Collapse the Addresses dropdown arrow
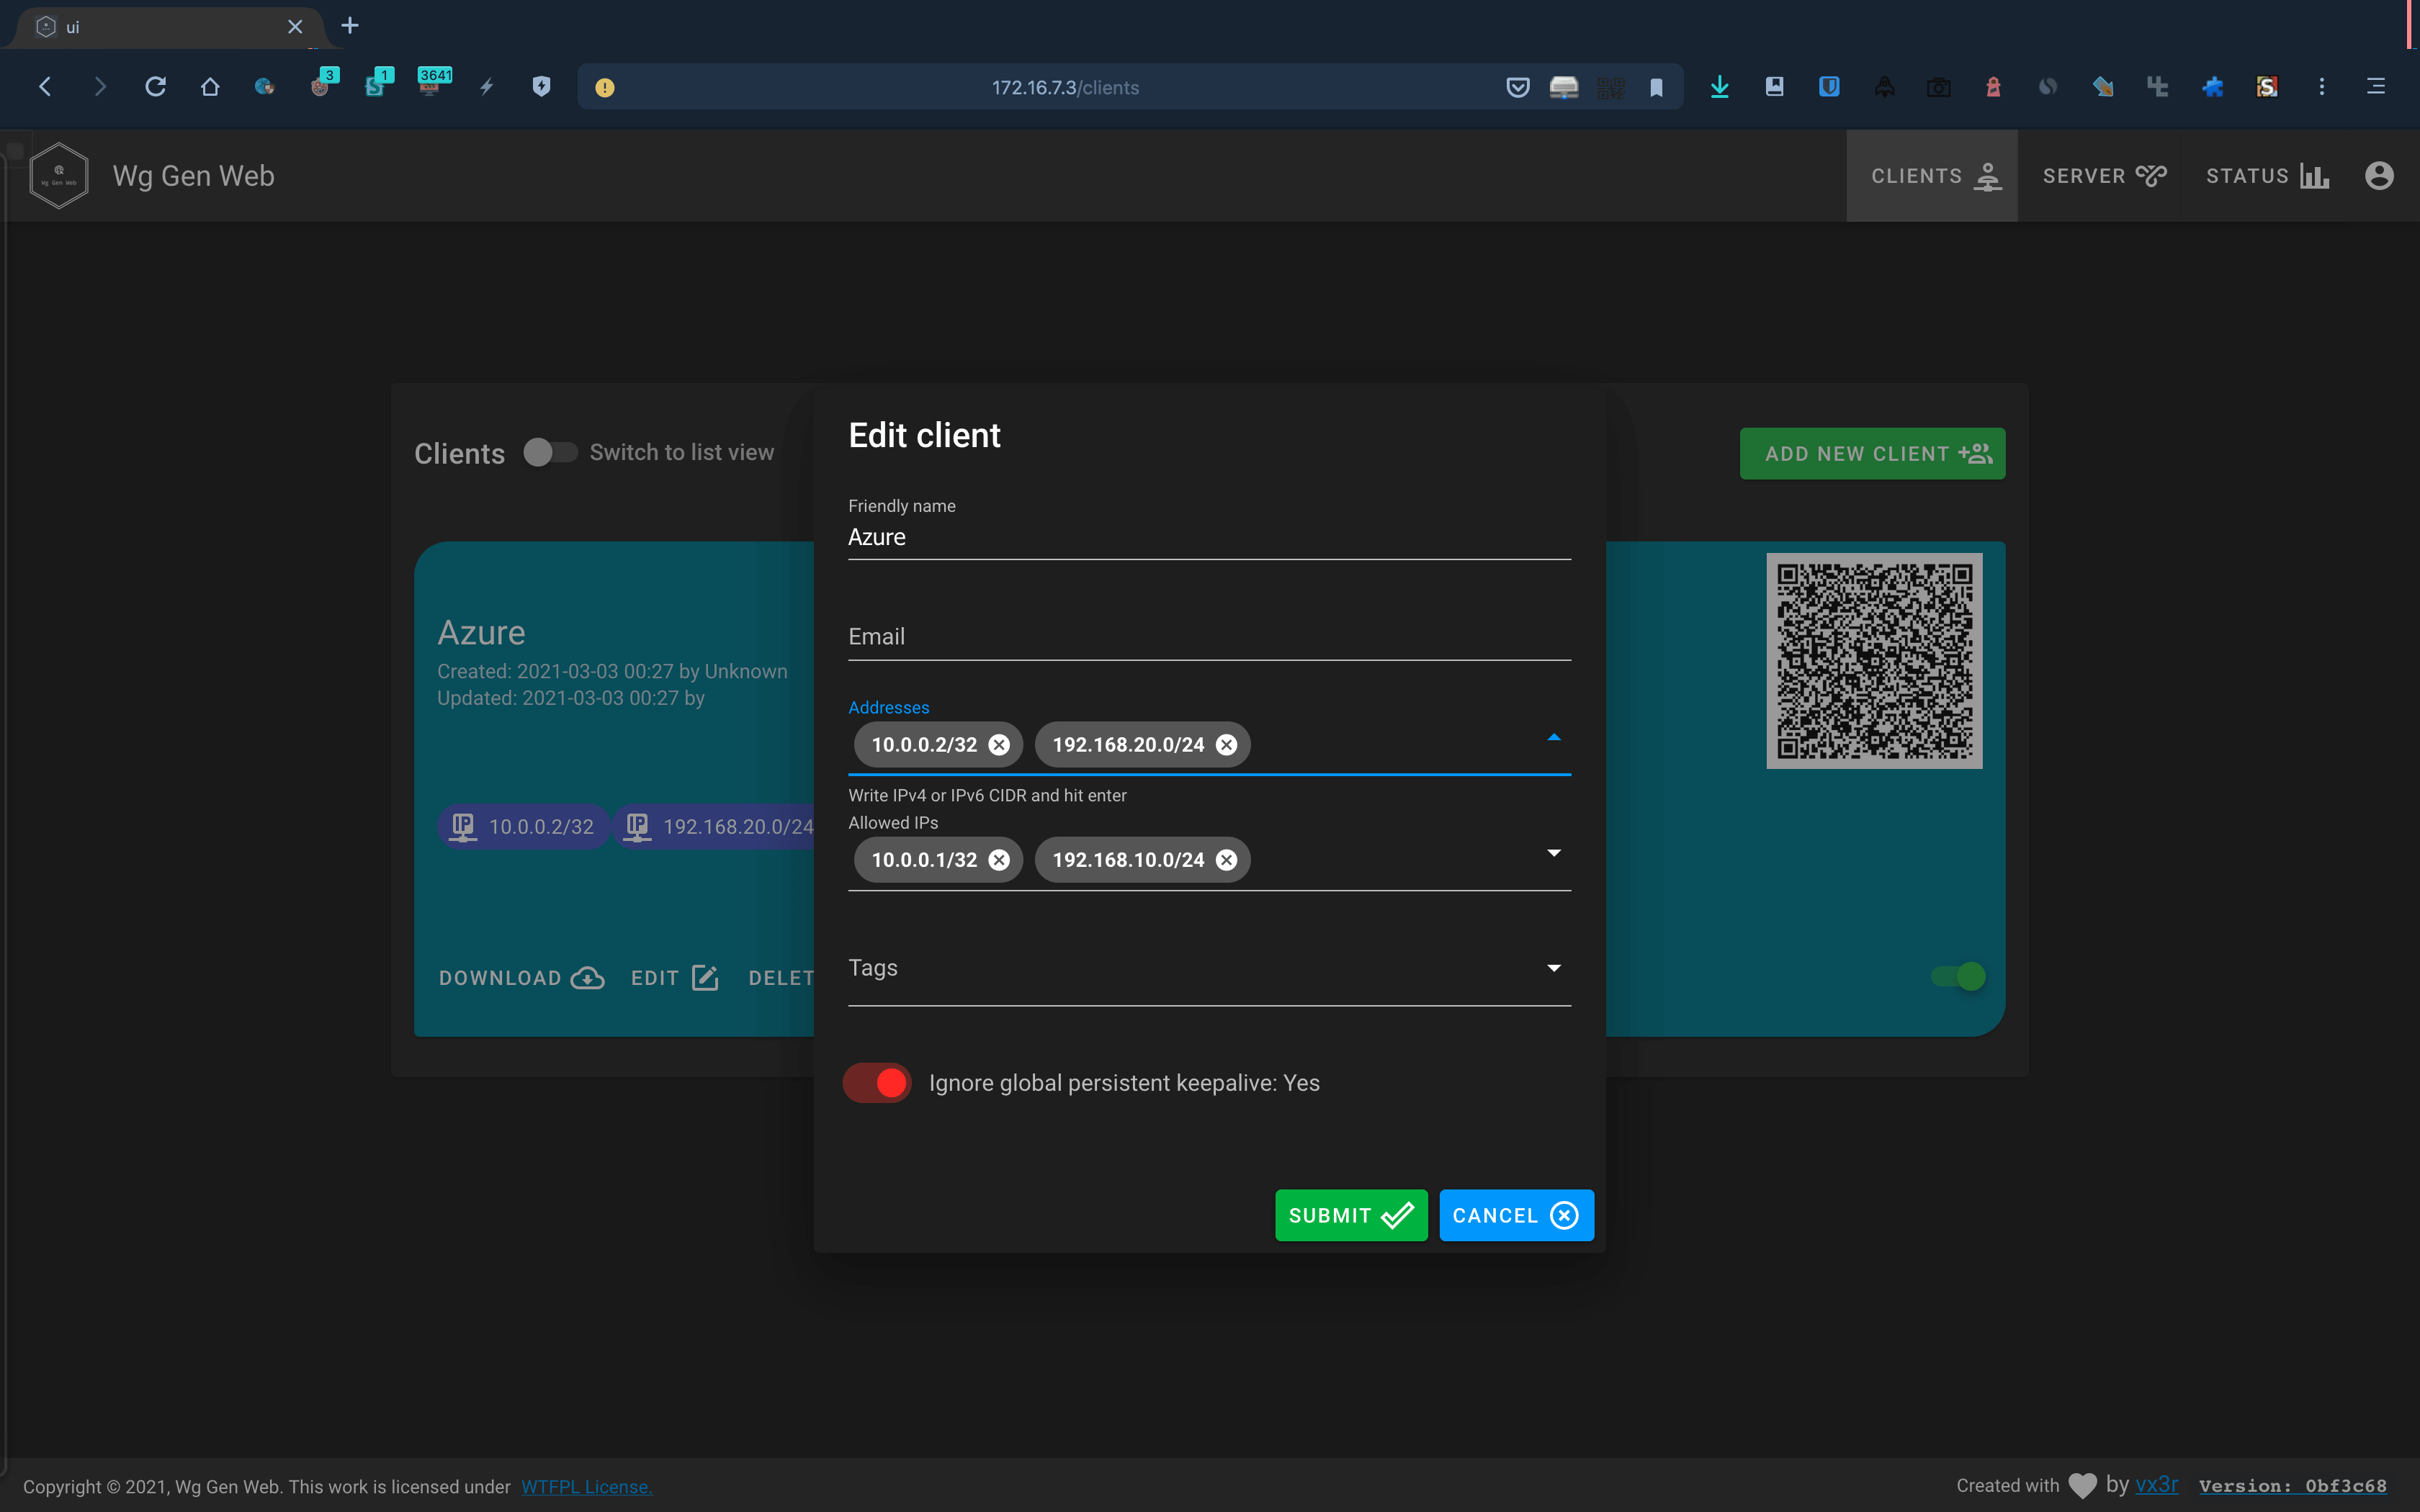The width and height of the screenshot is (2420, 1512). coord(1553,738)
